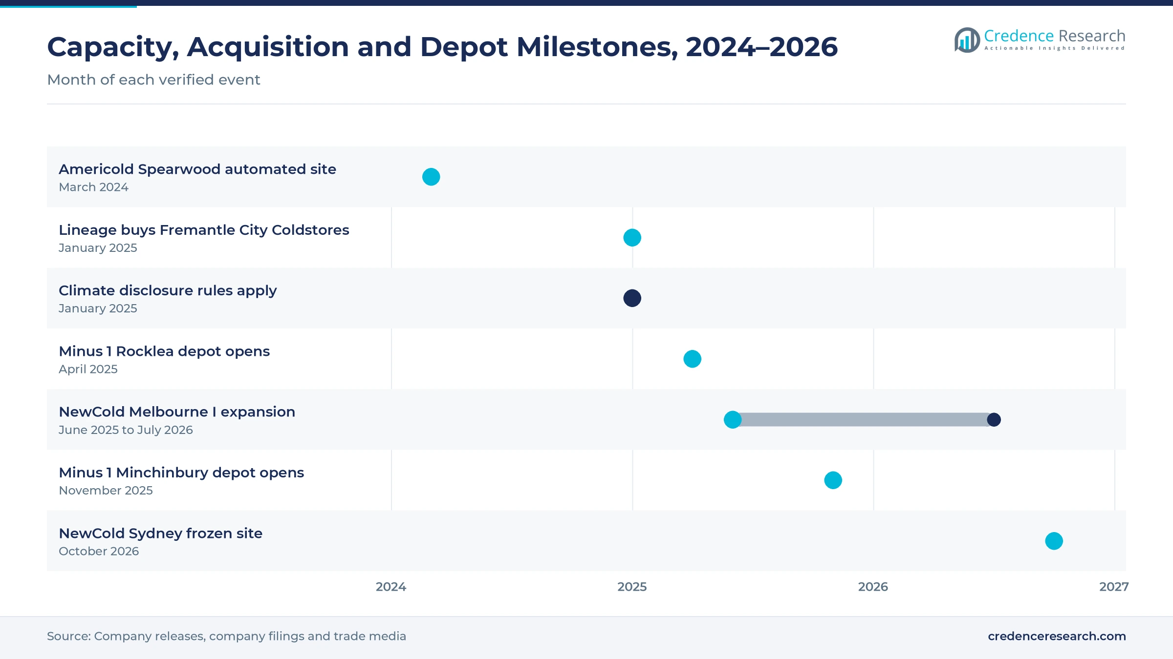The height and width of the screenshot is (659, 1173).
Task: Select the 'April 2025' date text
Action: point(88,370)
